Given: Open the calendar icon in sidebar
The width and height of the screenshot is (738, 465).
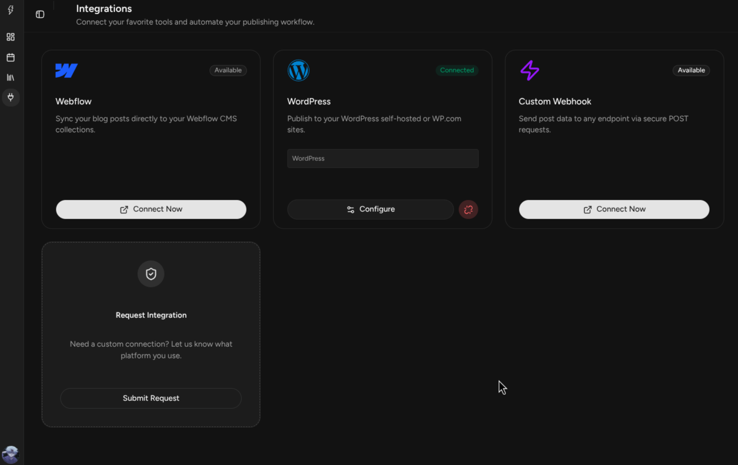Looking at the screenshot, I should coord(11,57).
